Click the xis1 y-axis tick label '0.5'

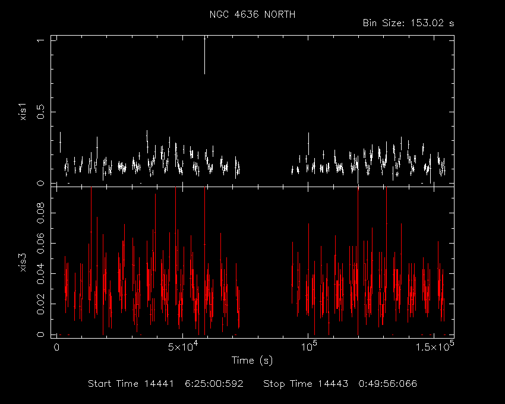click(x=40, y=112)
